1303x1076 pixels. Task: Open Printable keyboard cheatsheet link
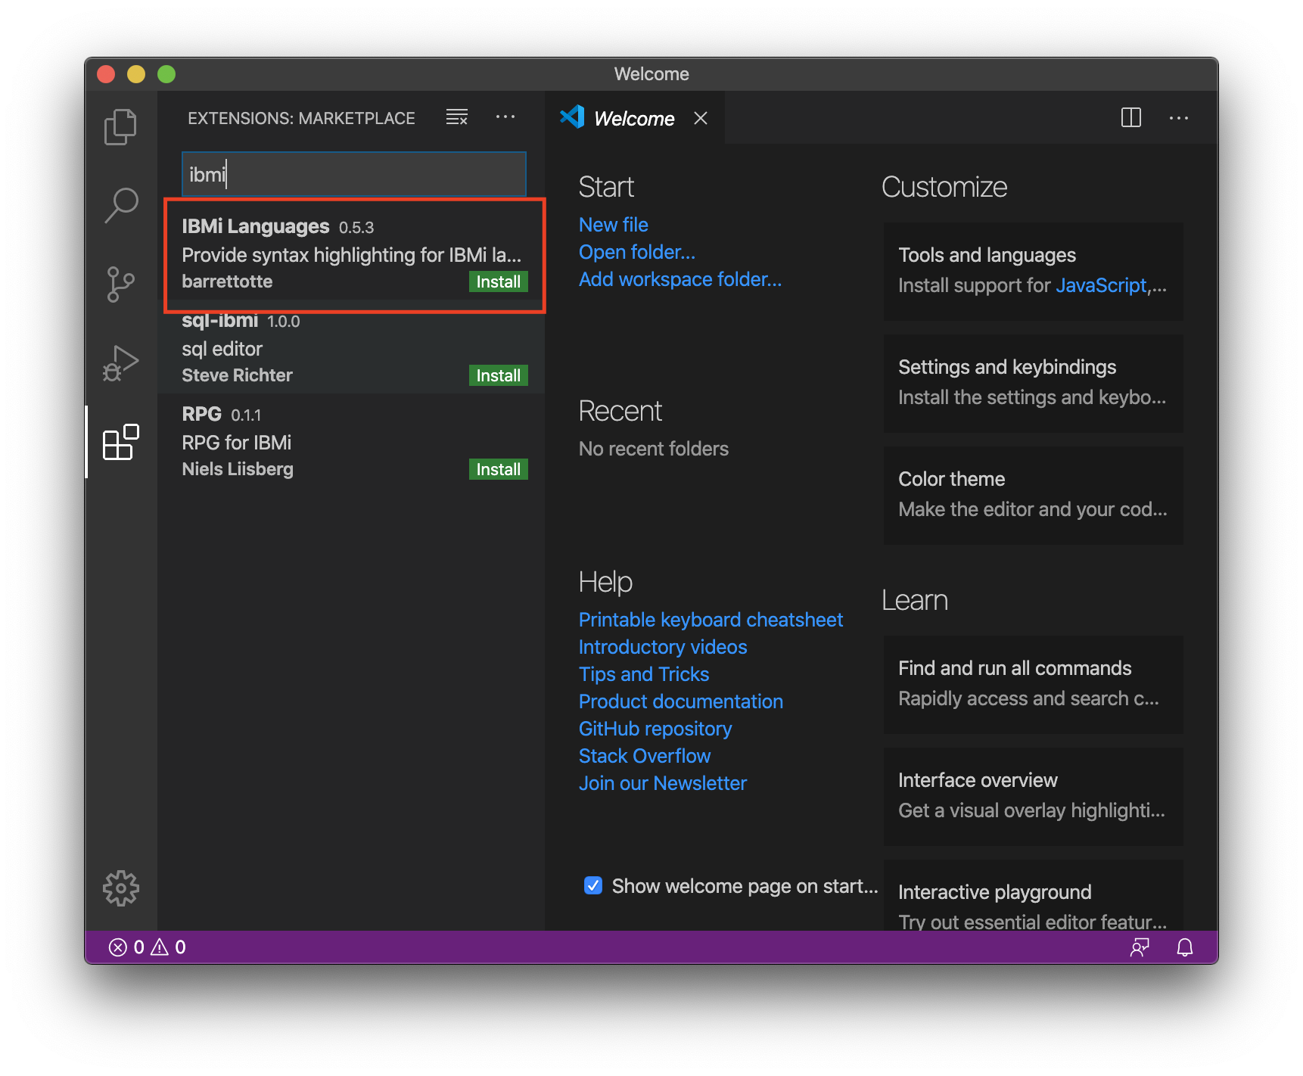pos(711,620)
